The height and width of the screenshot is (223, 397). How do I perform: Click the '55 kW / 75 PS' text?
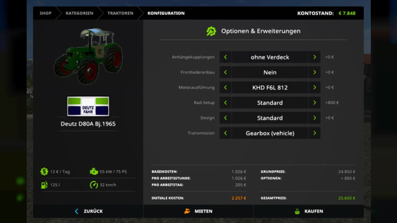pos(113,172)
